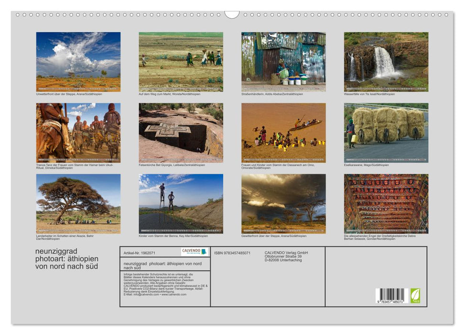This screenshot has height=335, width=464.
Task: Select the stilt-walking children photo
Action: 181,203
